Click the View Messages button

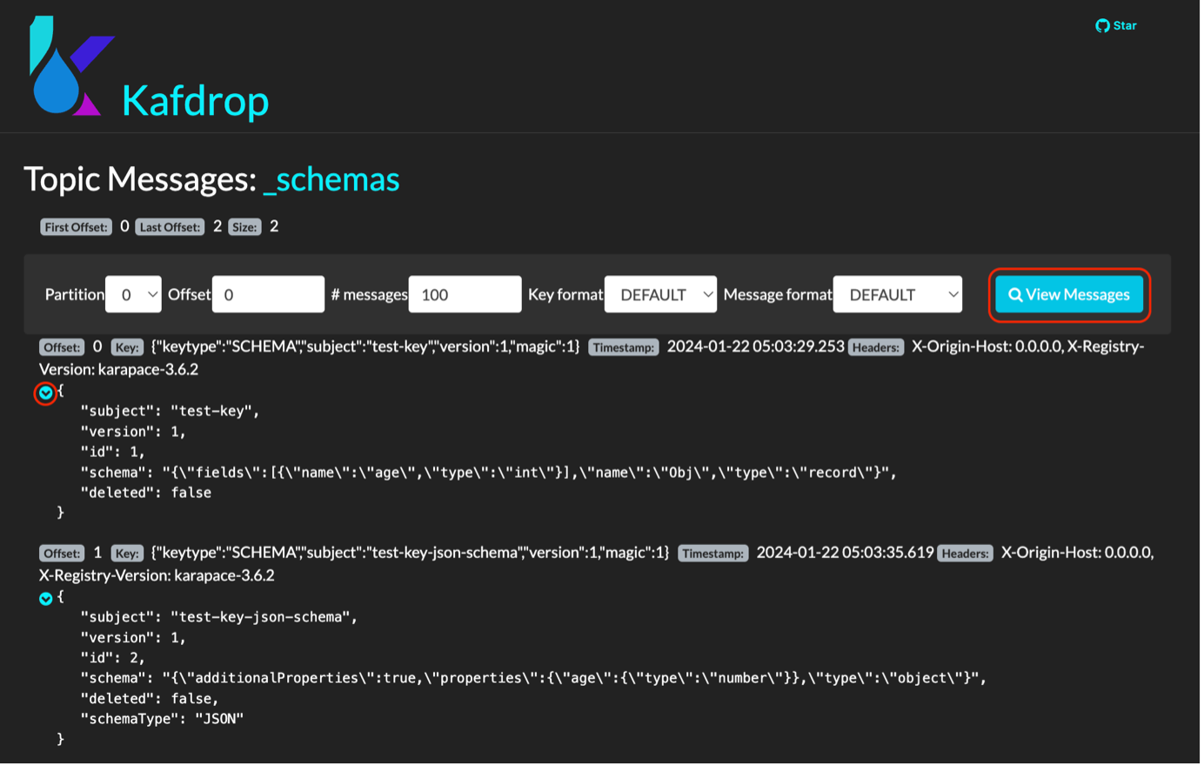click(x=1069, y=294)
